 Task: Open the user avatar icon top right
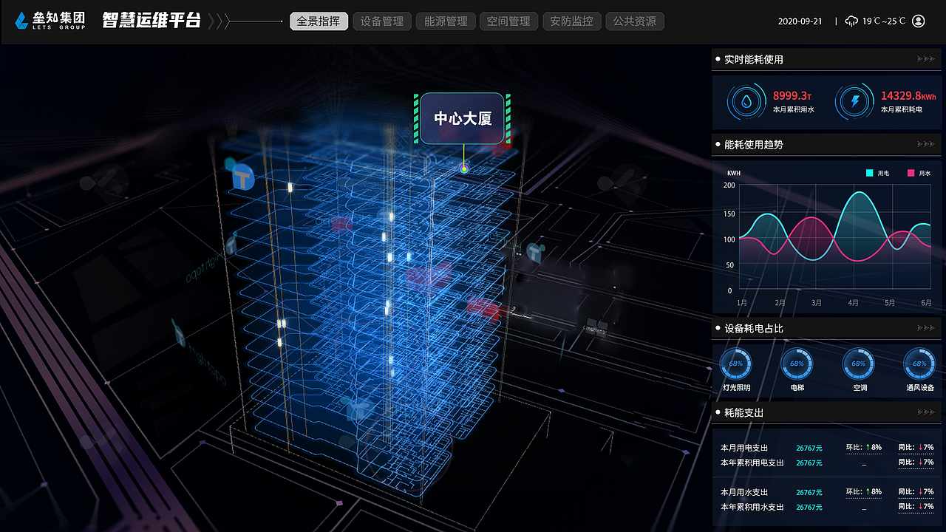click(x=918, y=21)
